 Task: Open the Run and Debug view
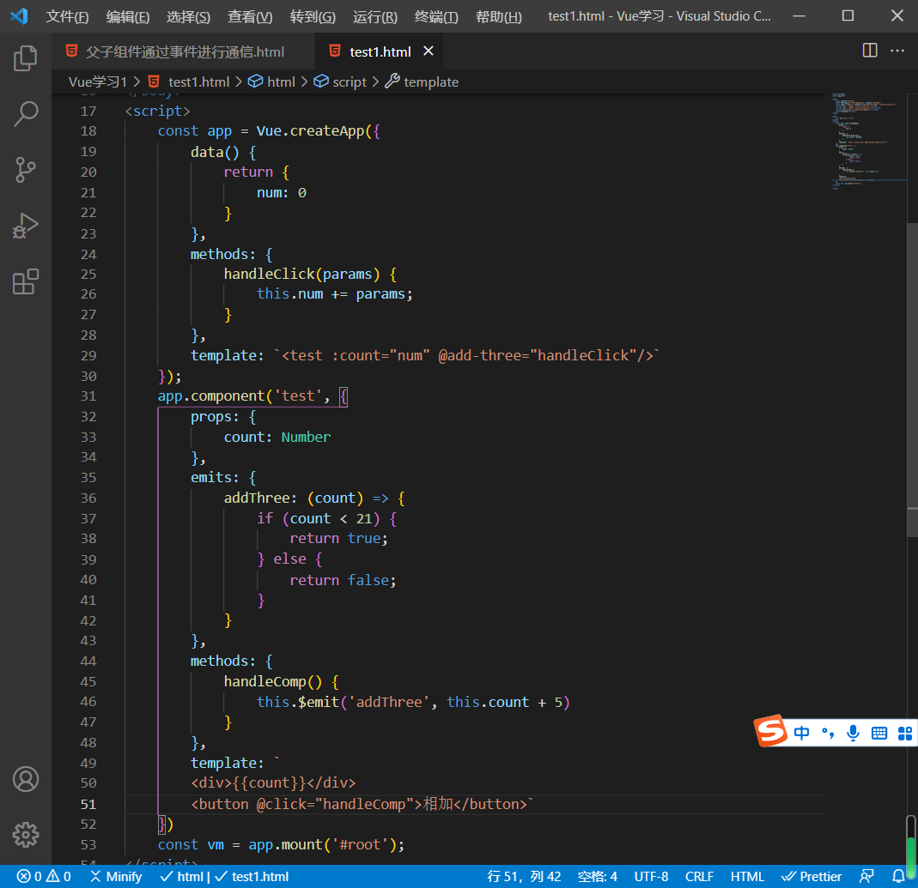click(x=26, y=226)
